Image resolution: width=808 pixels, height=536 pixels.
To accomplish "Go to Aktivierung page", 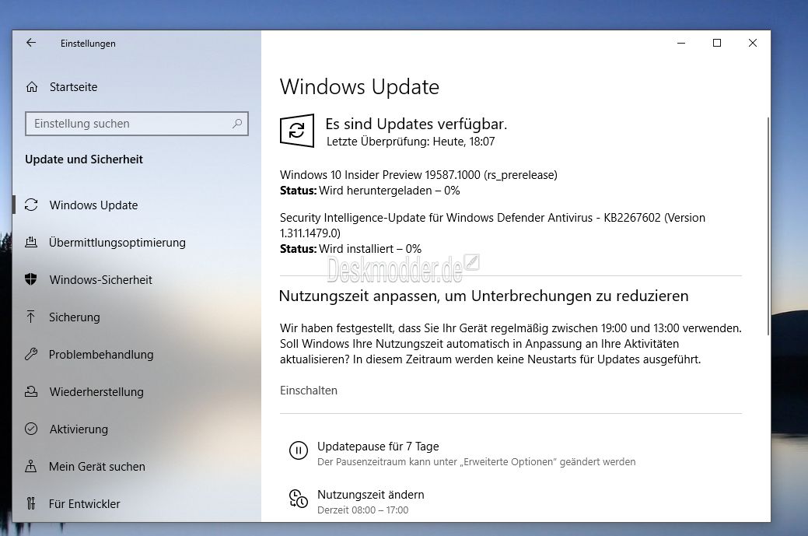I will click(x=79, y=429).
